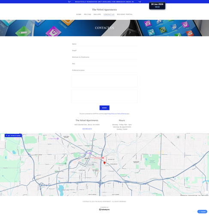Click the Akron city label on map

pos(87,158)
